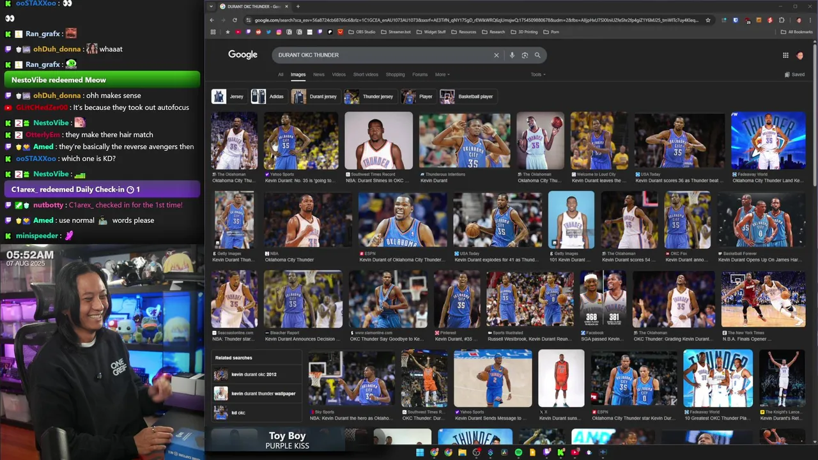Click the NestoVibe redeemed Meow chat banner

coord(102,80)
